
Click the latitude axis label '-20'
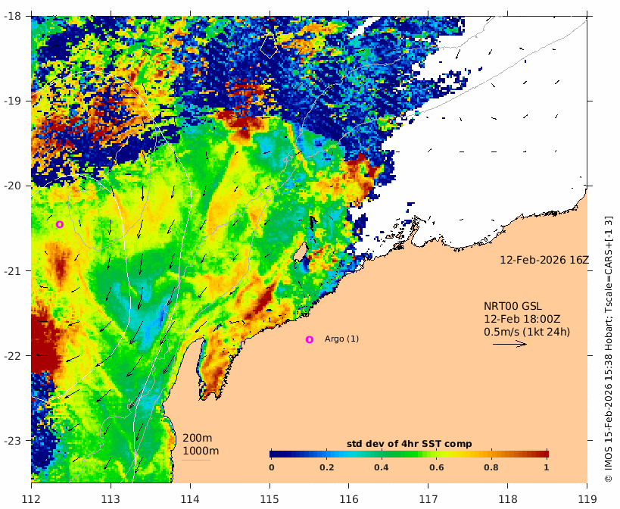click(x=12, y=186)
